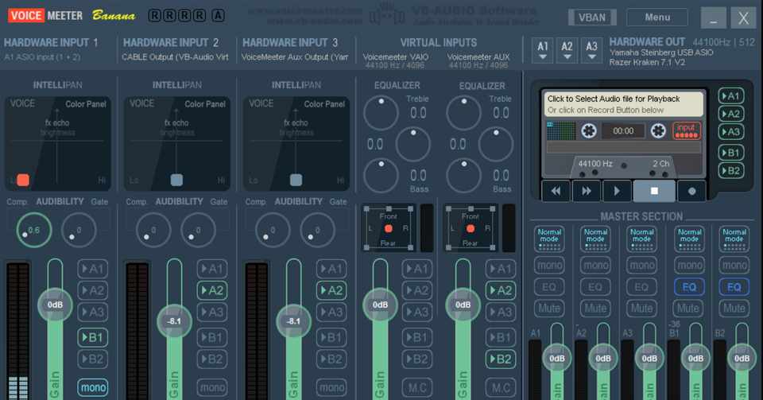The width and height of the screenshot is (763, 400).
Task: Route recorder to B2 bus icon
Action: 731,171
